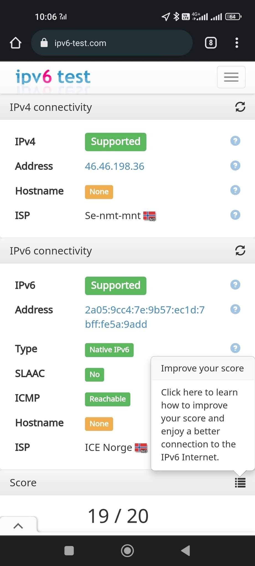
Task: Click the ipv6 test logo
Action: tap(53, 77)
